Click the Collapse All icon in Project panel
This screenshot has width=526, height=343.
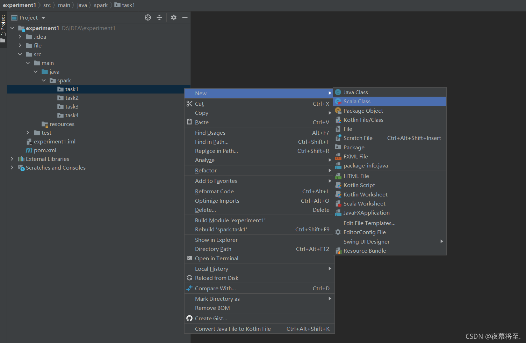159,17
